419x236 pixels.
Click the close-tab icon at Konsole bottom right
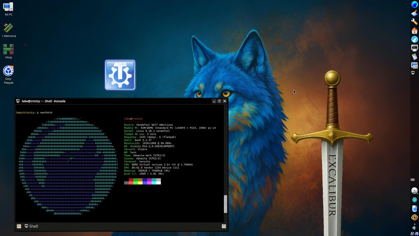coord(223,226)
